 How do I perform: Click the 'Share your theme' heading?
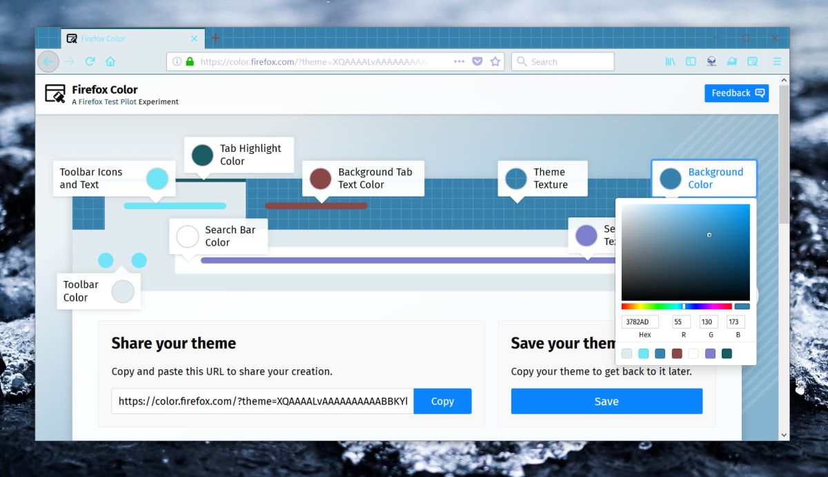(174, 343)
